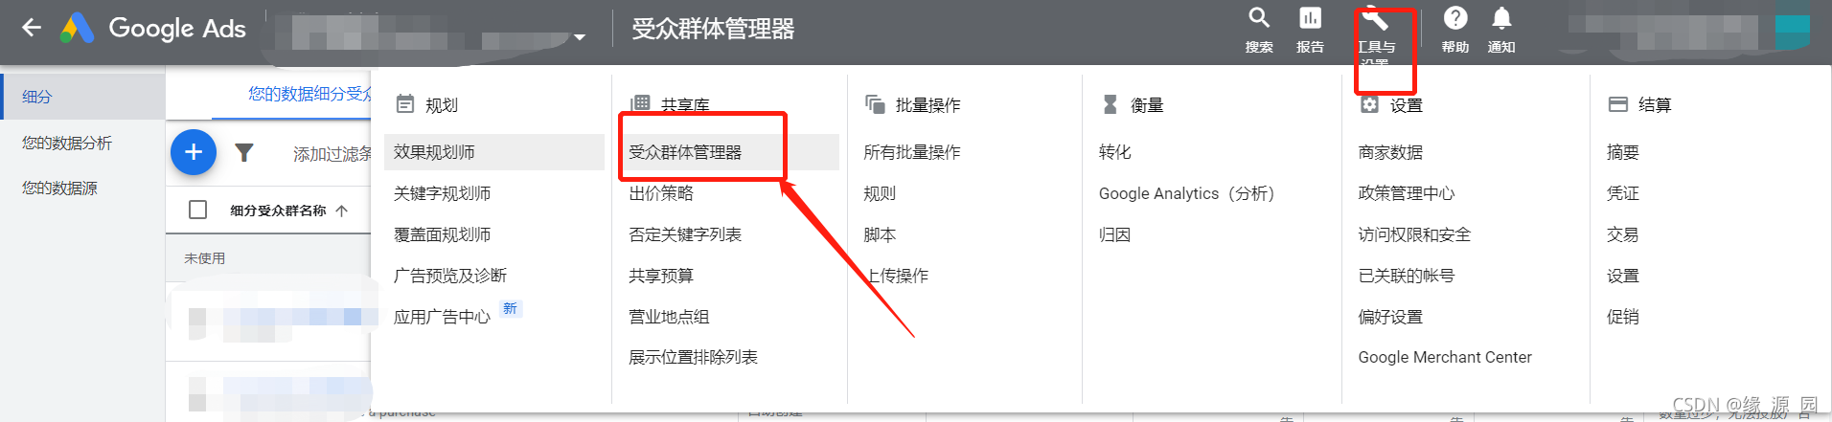Click the blue plus add button
1832x422 pixels.
click(x=194, y=152)
